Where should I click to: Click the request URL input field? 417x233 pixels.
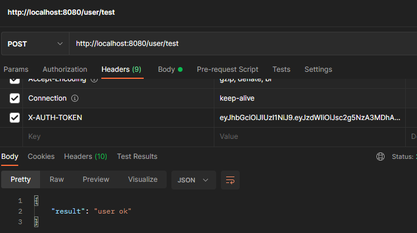(243, 44)
